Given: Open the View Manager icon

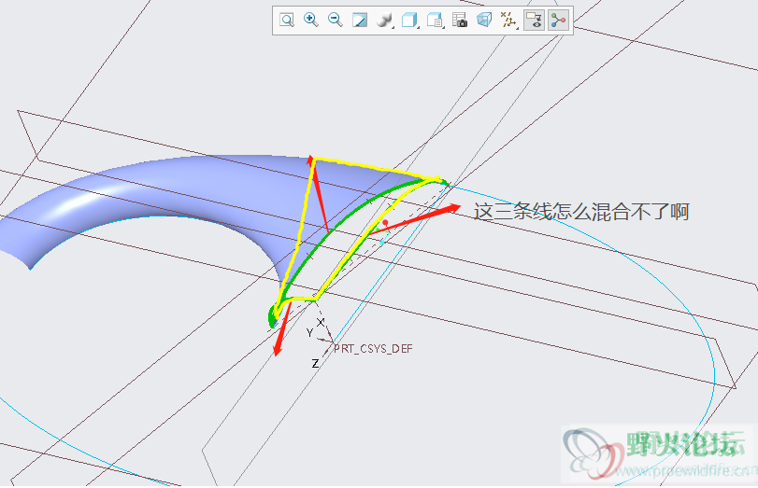Looking at the screenshot, I should tap(435, 21).
